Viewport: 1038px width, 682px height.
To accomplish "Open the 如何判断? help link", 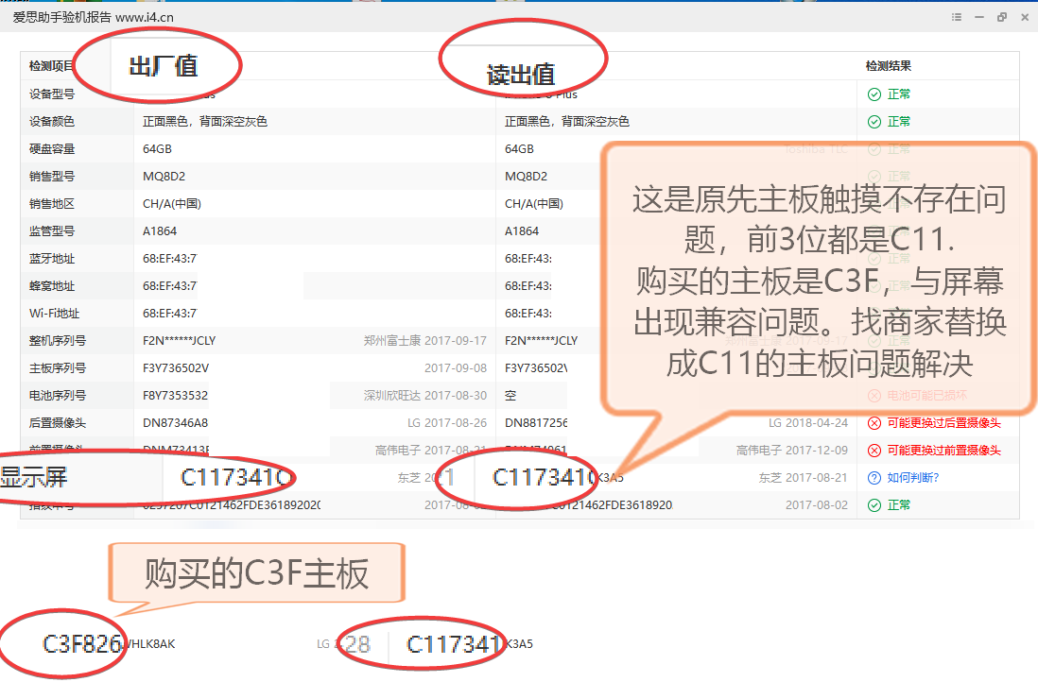I will click(x=912, y=478).
